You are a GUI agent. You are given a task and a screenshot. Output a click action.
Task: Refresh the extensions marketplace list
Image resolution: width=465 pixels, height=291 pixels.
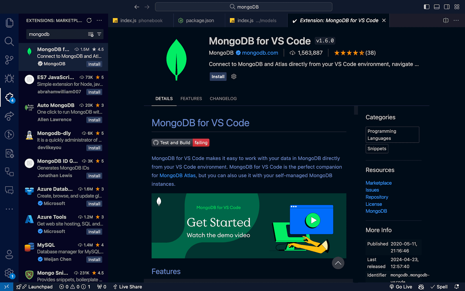click(89, 20)
